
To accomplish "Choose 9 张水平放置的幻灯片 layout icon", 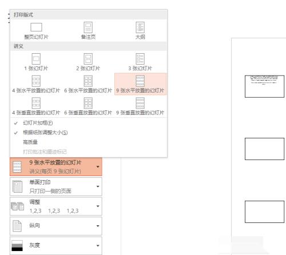I will pos(140,81).
